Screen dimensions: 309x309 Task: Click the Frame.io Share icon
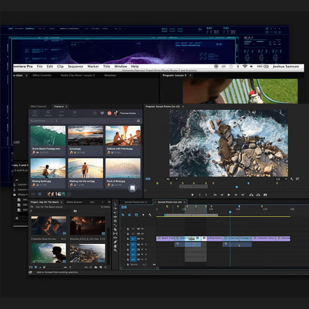click(35, 112)
